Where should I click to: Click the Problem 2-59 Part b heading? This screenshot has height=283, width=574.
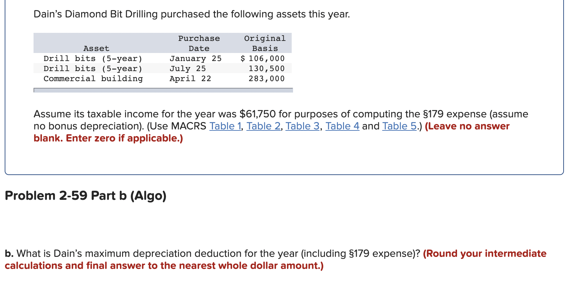[x=85, y=195]
